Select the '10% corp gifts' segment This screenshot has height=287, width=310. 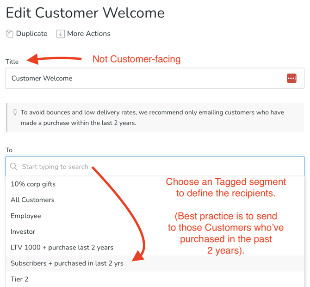click(33, 184)
